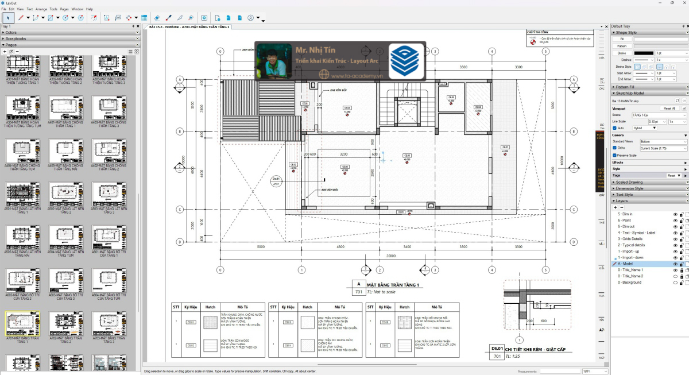
Task: Hide the 6 - Point layer
Action: point(675,221)
